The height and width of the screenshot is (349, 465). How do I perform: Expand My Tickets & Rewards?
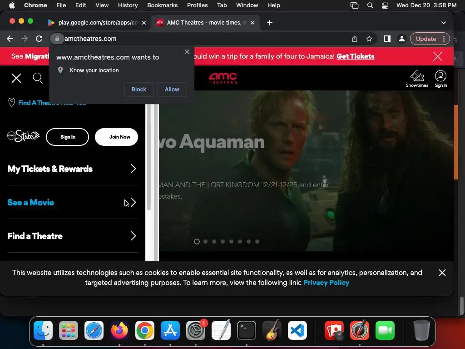click(73, 169)
